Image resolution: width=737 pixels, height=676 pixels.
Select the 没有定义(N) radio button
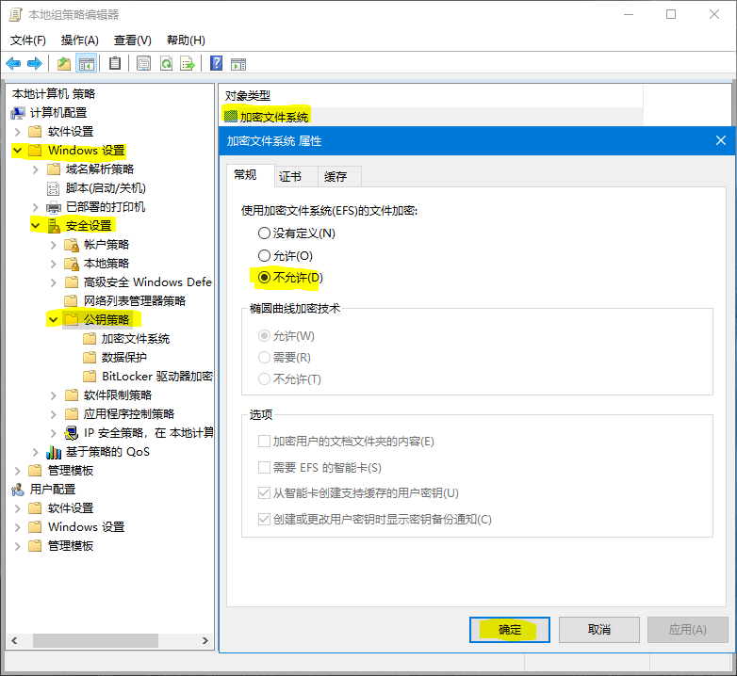(x=265, y=233)
